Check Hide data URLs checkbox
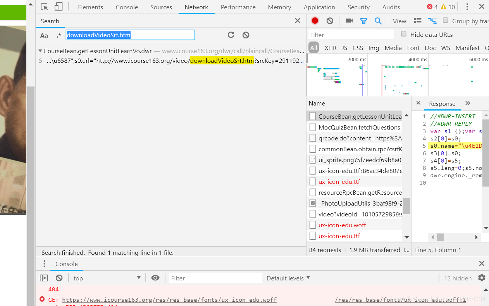Screen dimensions: 489x306 [404, 34]
